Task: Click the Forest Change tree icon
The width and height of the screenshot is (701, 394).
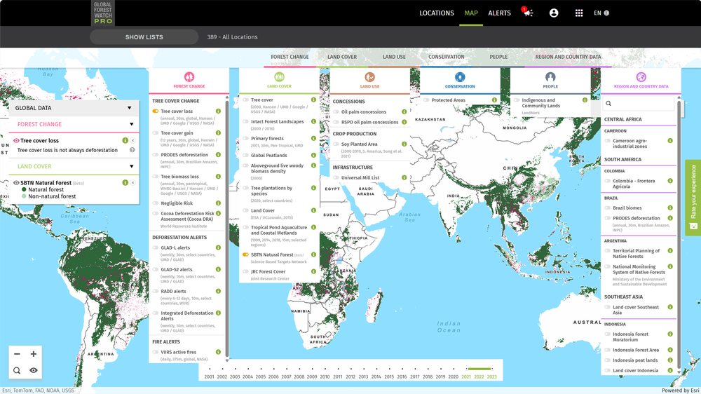Action: pos(189,77)
